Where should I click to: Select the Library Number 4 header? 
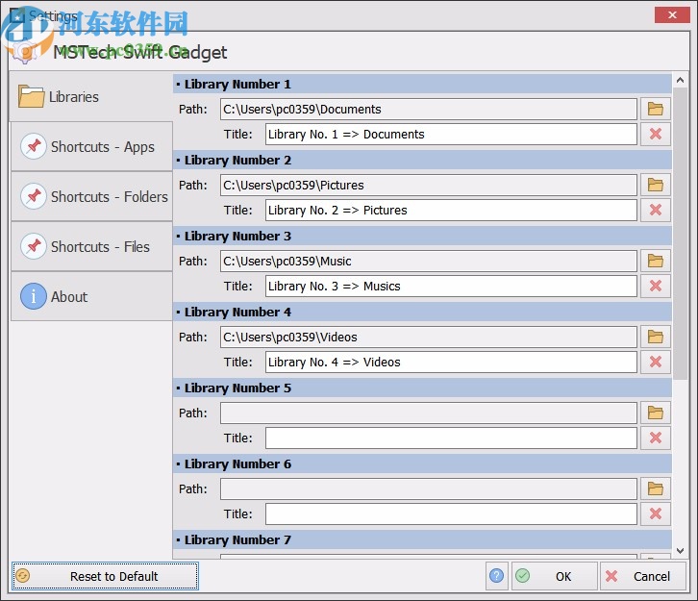pos(422,312)
